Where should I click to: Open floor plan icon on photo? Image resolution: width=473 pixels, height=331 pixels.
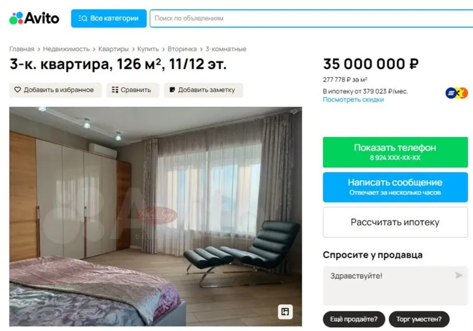[x=285, y=312]
